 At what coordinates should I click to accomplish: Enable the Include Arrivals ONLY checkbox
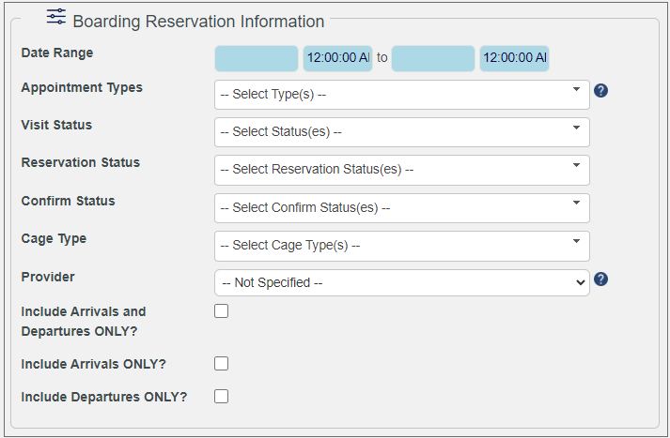coord(221,364)
